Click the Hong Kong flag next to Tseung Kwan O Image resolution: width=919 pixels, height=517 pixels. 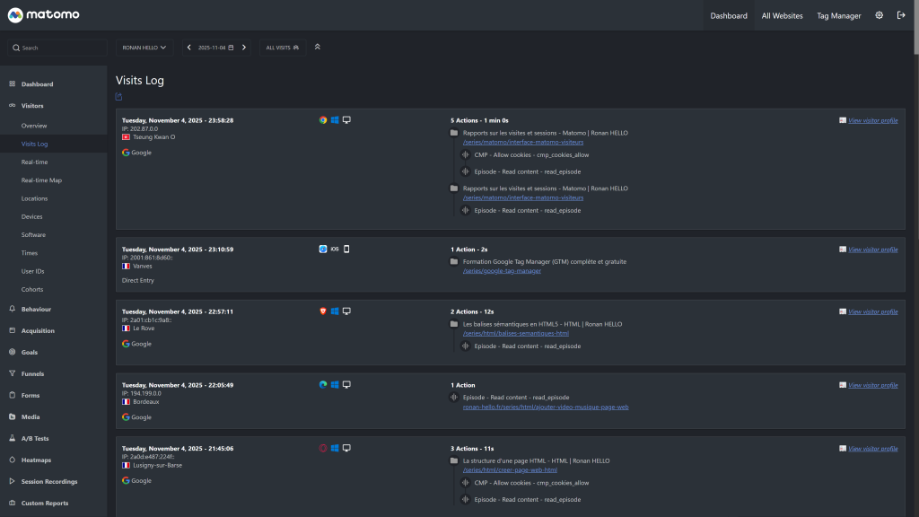pyautogui.click(x=127, y=136)
